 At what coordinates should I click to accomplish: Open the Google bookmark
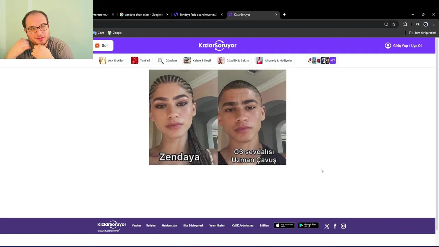pos(115,33)
